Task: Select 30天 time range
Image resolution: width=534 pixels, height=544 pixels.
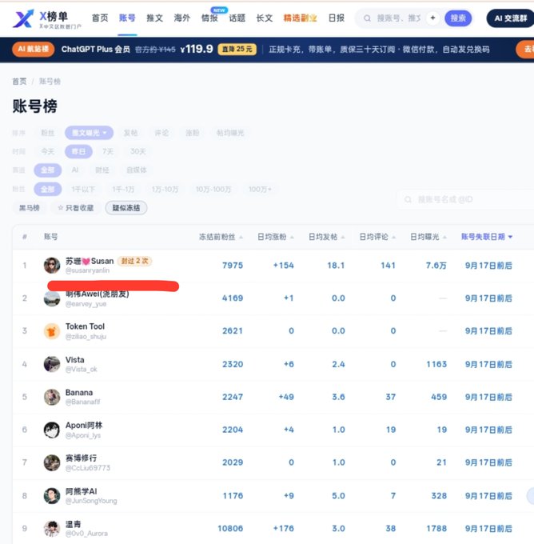Action: coord(138,151)
